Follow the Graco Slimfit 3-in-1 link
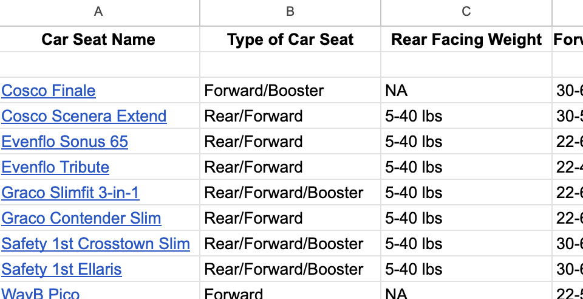Image resolution: width=583 pixels, height=299 pixels. 70,193
